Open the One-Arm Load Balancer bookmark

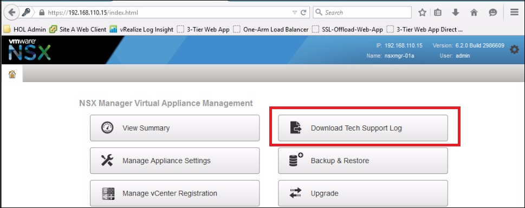click(x=270, y=29)
